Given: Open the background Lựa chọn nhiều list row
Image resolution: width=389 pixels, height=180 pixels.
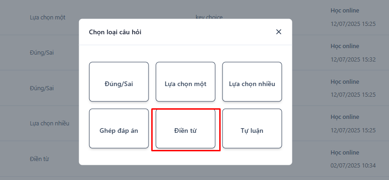Looking at the screenshot, I should [x=194, y=124].
